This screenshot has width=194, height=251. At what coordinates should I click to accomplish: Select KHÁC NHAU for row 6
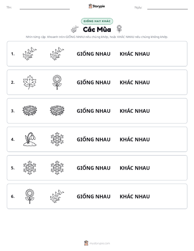[135, 197]
